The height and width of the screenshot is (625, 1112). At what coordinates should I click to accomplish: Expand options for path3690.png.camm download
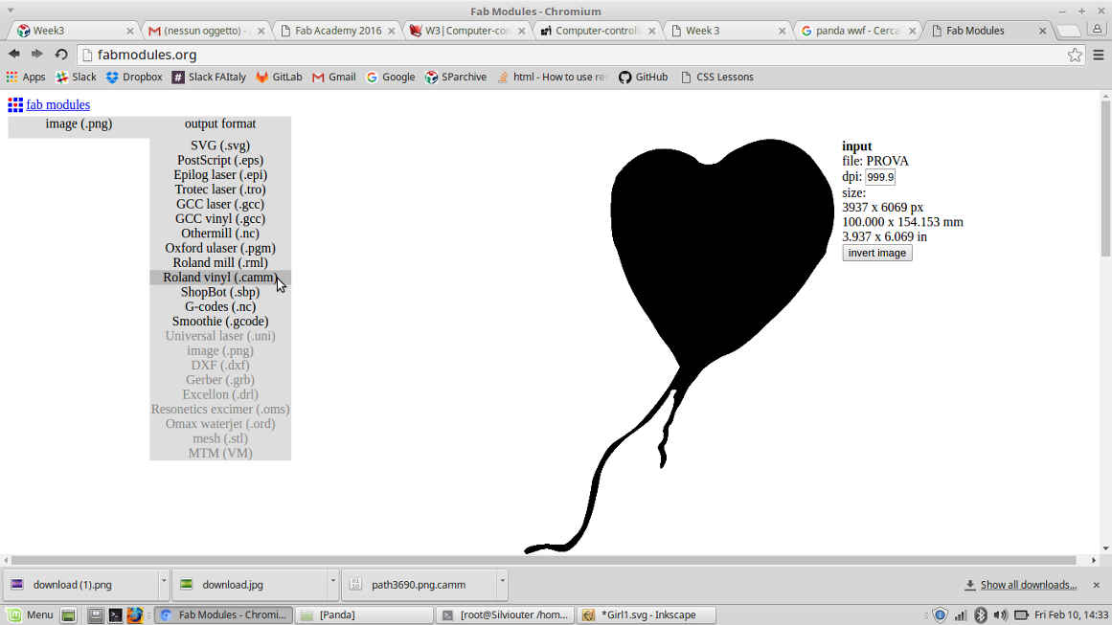[x=502, y=580]
